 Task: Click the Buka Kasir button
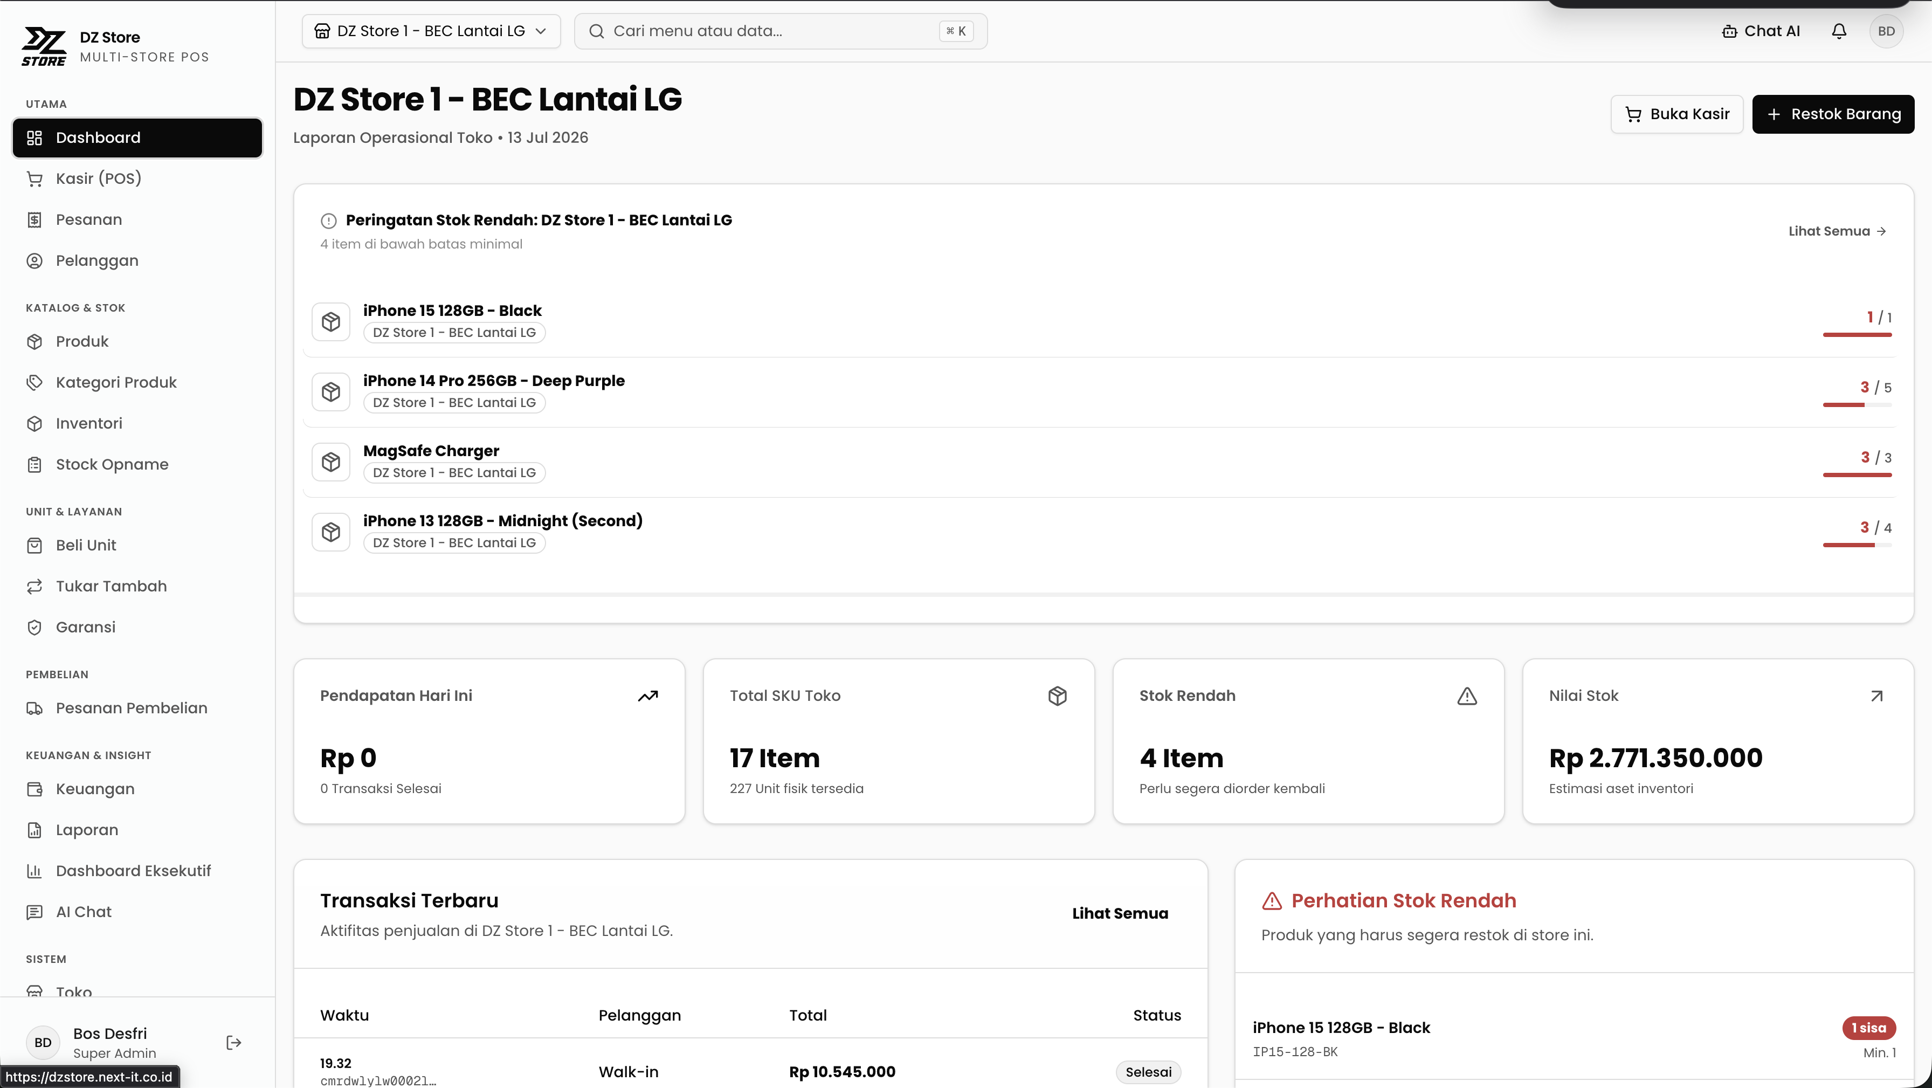click(1677, 114)
